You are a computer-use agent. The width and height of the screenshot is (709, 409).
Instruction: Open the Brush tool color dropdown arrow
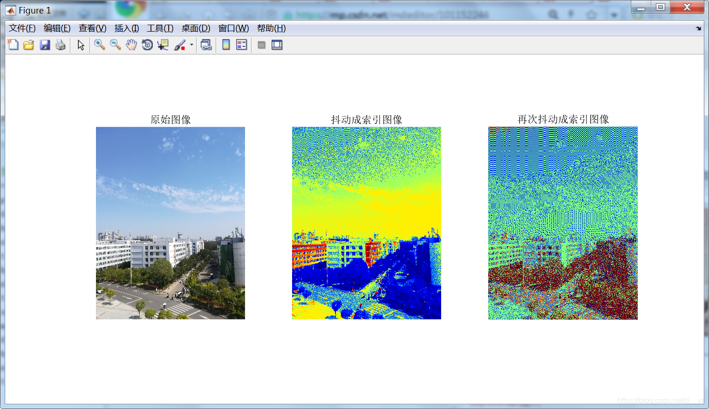(191, 45)
